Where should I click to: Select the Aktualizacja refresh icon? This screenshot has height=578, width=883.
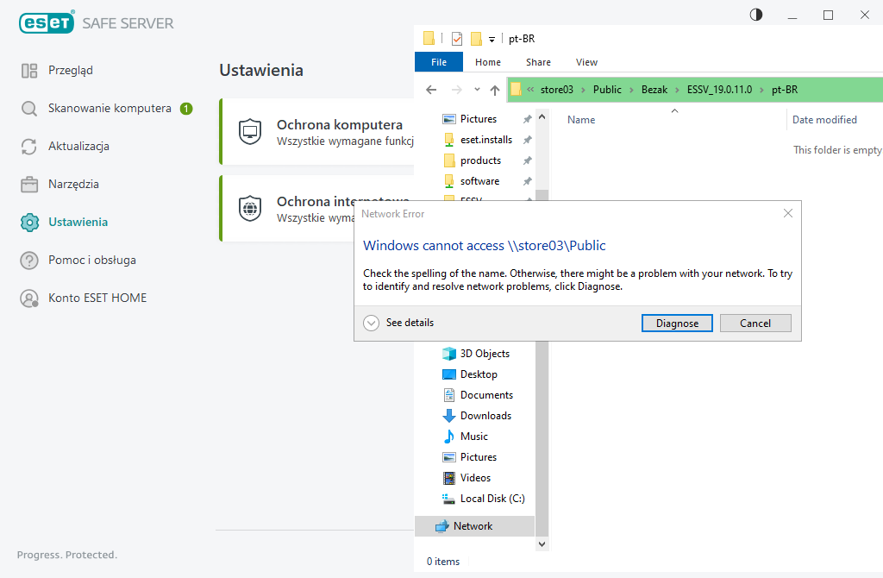click(x=29, y=147)
